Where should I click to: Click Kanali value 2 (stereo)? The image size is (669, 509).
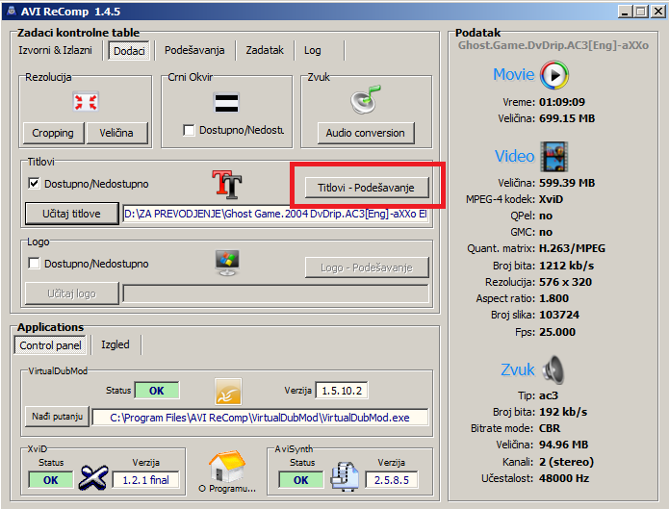tap(567, 462)
